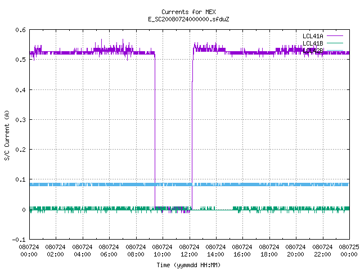Click the LCL41B legend label
Viewport: 360px width, 270px height.
coord(313,43)
